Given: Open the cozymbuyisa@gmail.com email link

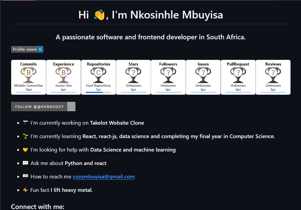Looking at the screenshot, I should (104, 177).
